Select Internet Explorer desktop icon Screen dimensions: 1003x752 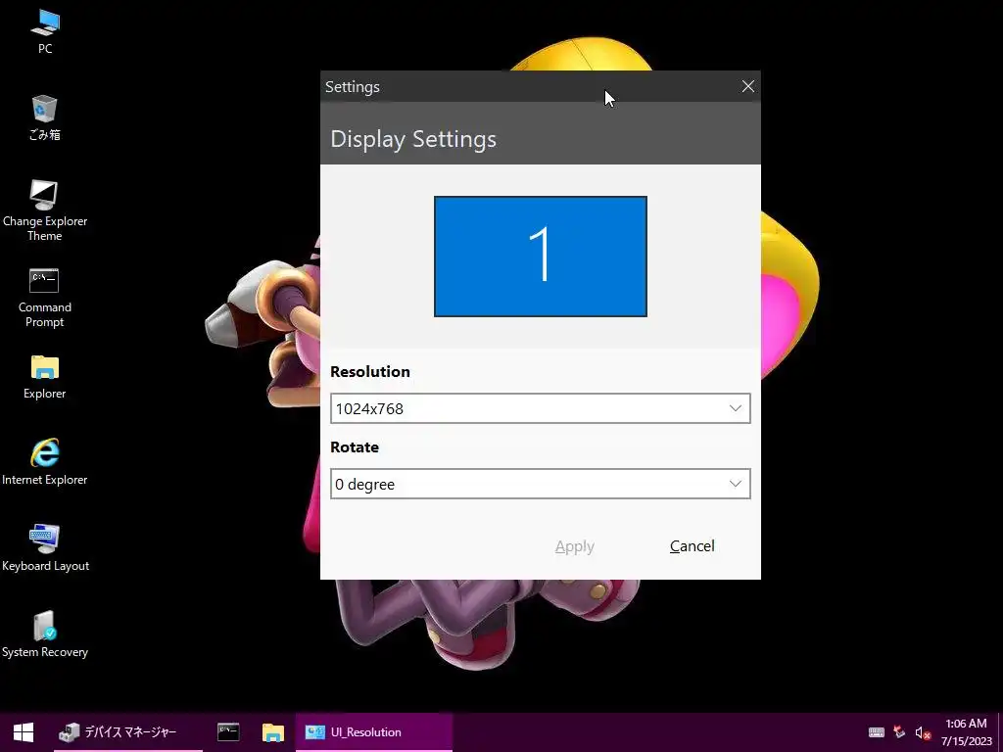click(45, 462)
